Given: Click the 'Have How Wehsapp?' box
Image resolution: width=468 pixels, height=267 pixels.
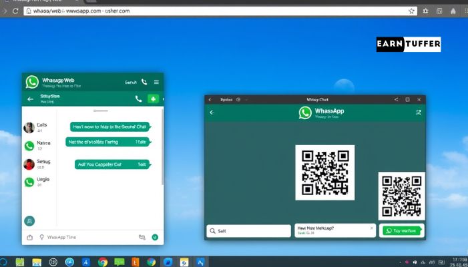Looking at the screenshot, I should (x=335, y=230).
